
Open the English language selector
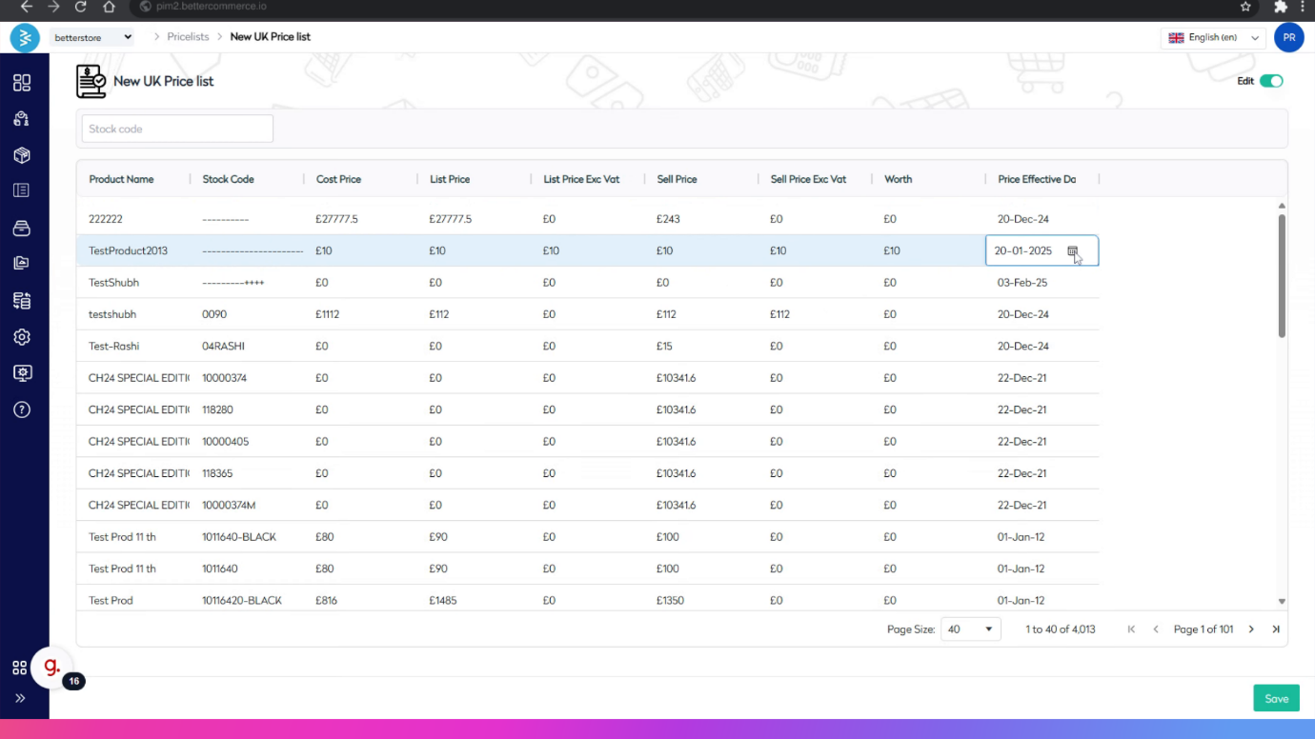pos(1214,38)
